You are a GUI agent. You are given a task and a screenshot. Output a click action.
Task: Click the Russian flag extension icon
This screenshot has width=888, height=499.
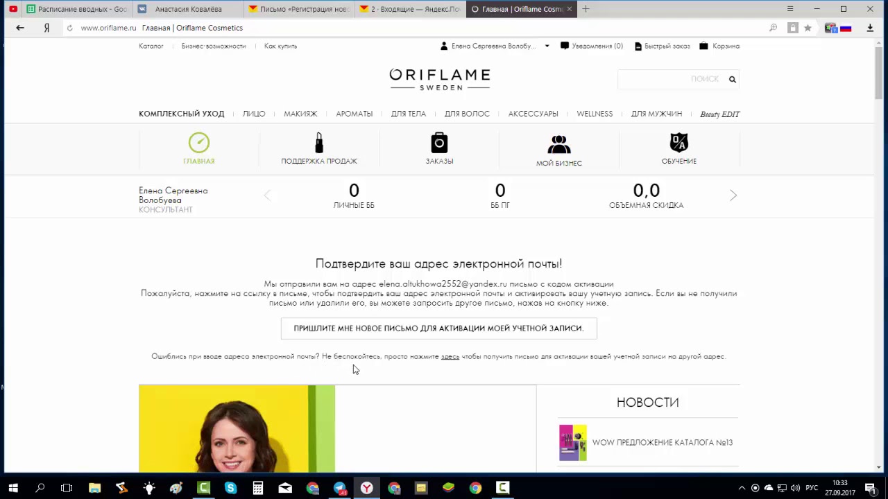click(x=846, y=28)
